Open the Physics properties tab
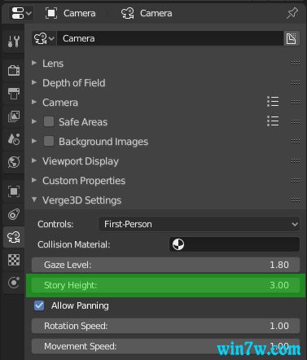Screen dimensions: 307x360 tap(14, 283)
